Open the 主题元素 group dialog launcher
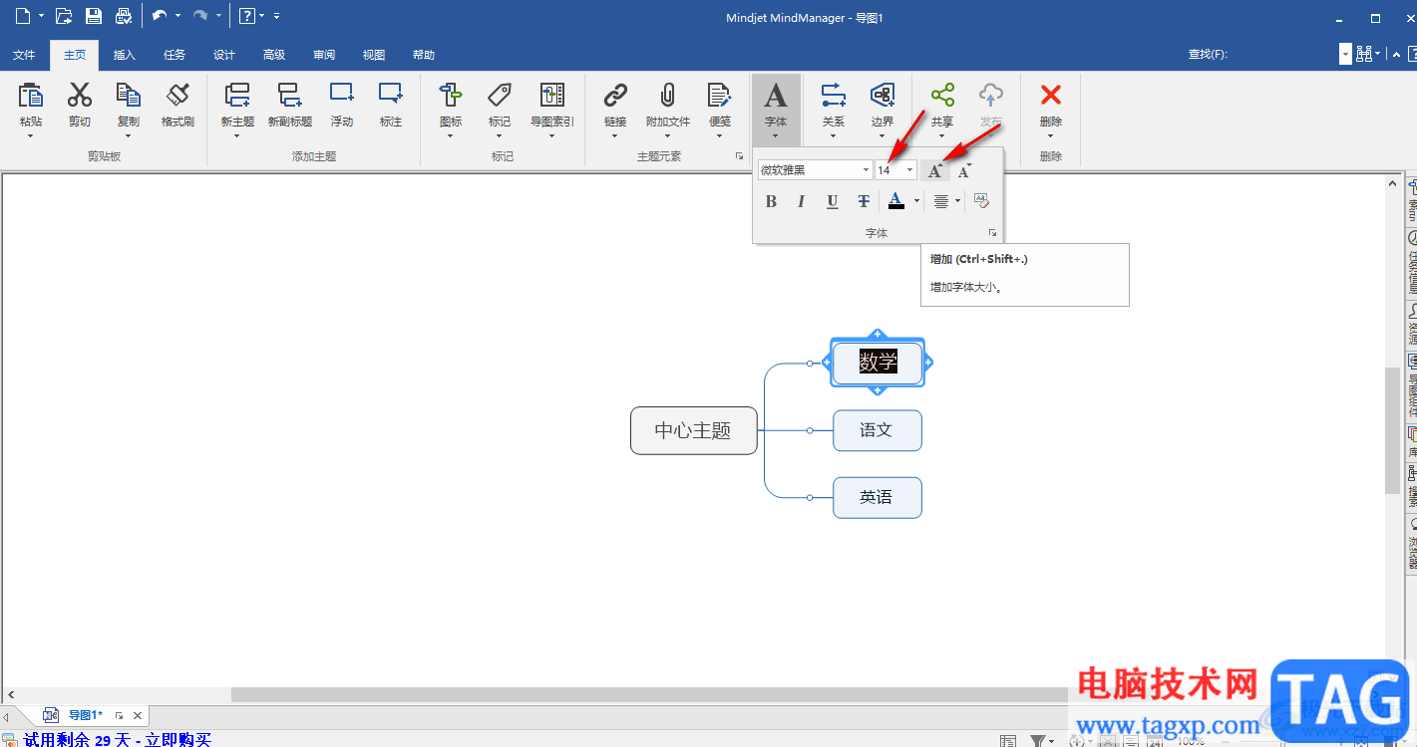The width and height of the screenshot is (1417, 747). 739,156
